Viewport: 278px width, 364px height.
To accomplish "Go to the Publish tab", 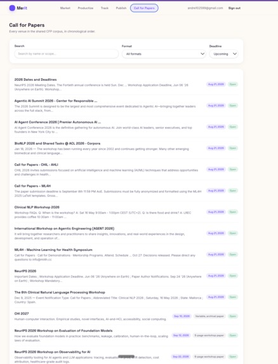I will point(121,8).
